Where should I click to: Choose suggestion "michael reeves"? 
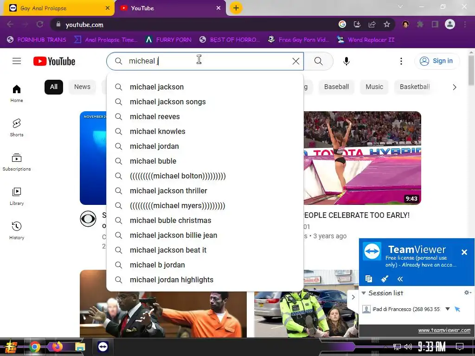205,116
